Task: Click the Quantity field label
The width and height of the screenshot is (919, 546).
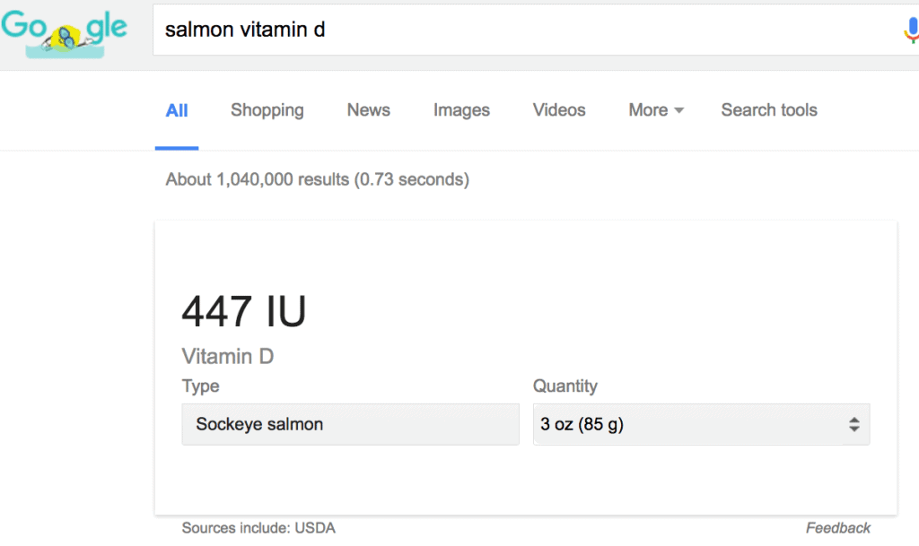Action: tap(565, 386)
